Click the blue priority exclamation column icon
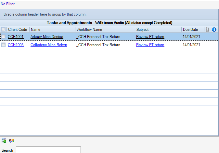This screenshot has width=219, height=153. 214,30
